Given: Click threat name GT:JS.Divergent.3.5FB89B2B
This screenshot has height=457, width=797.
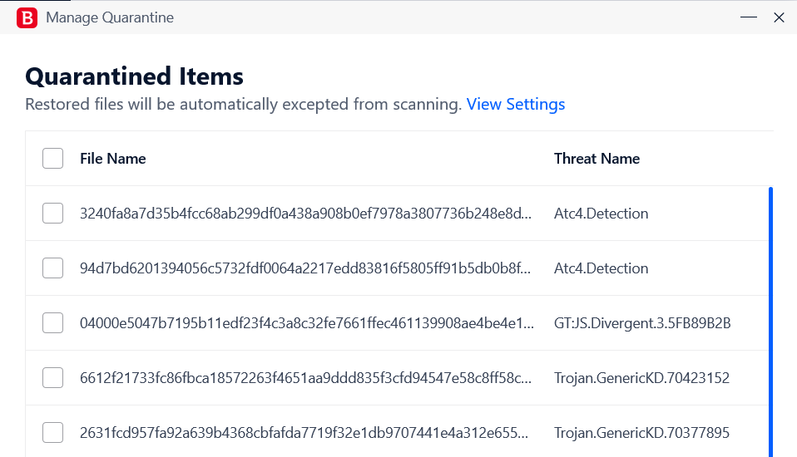Looking at the screenshot, I should (x=642, y=323).
